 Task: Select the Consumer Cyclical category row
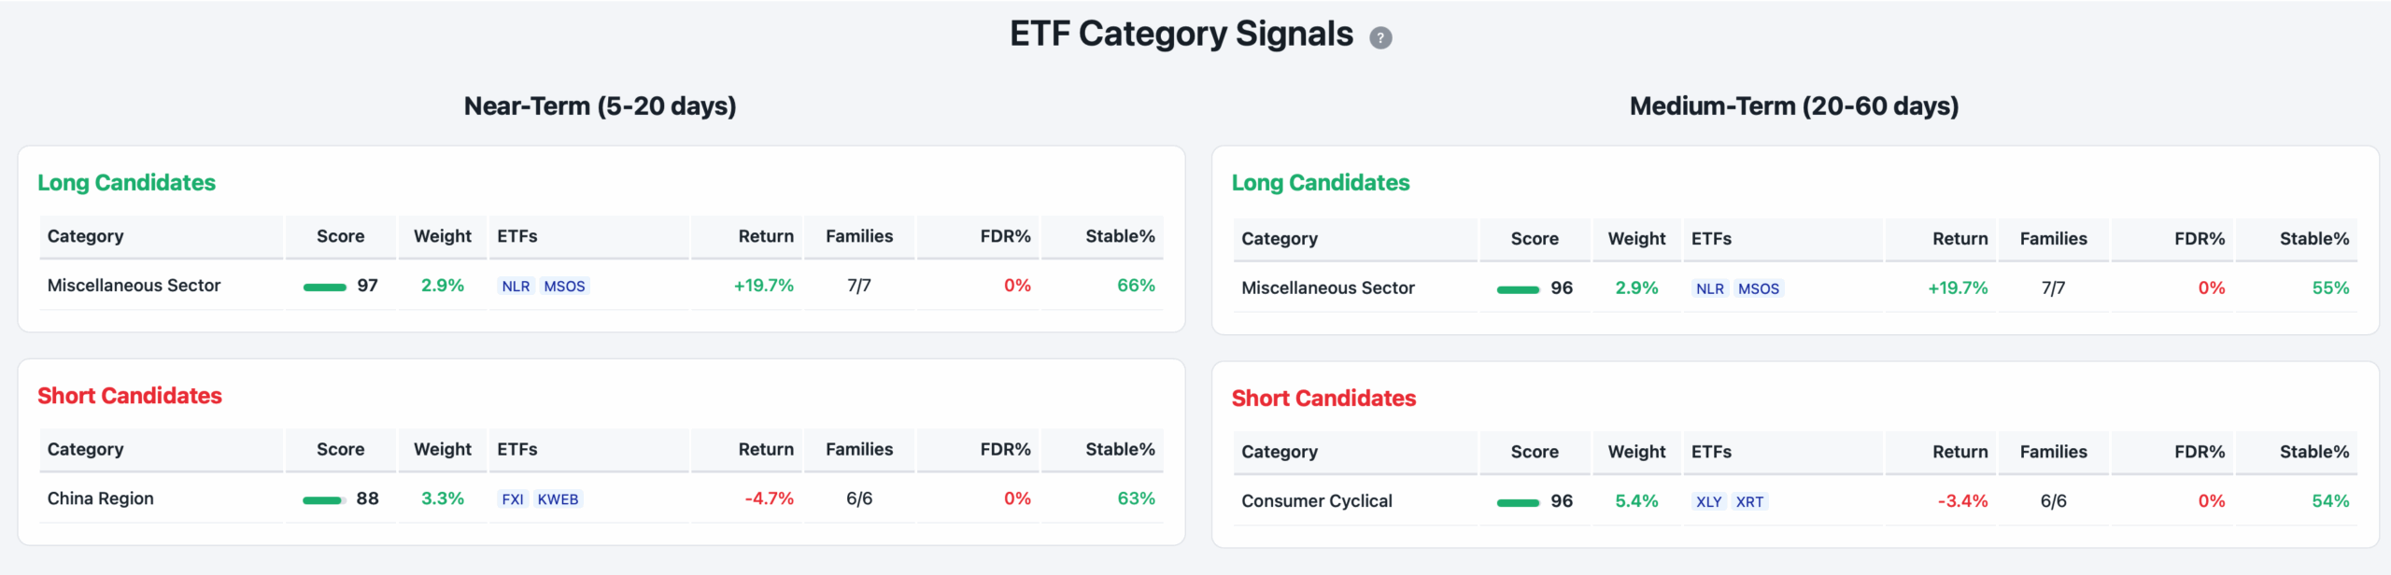point(1316,501)
